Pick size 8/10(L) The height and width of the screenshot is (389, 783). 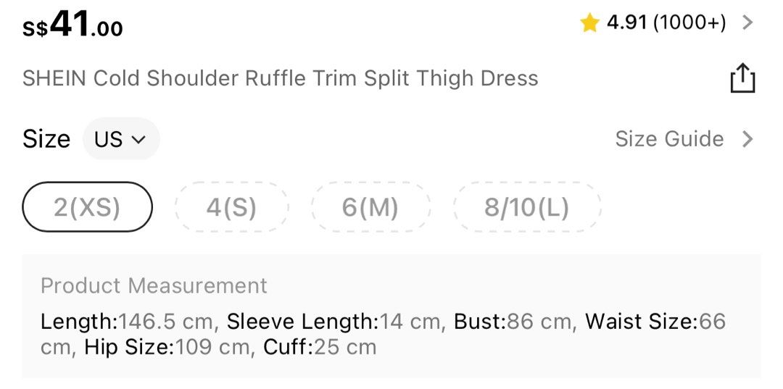click(526, 207)
